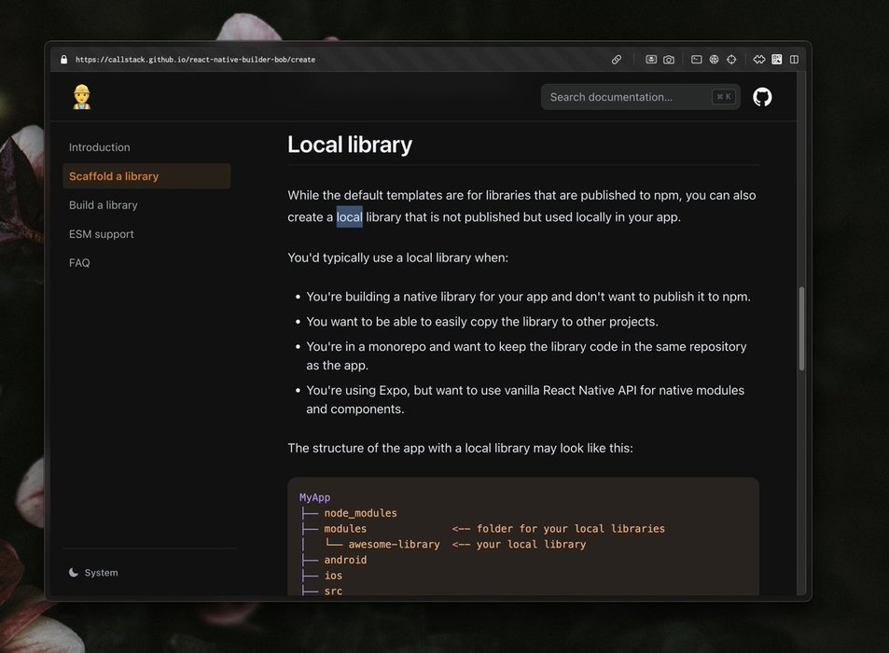889x653 pixels.
Task: Click the page vertical scrollbar thumb
Action: coord(801,328)
